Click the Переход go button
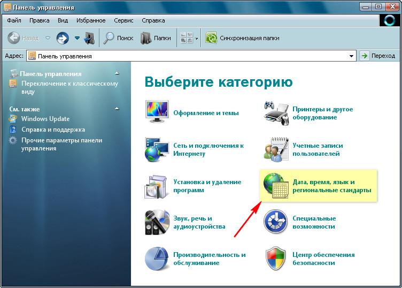The height and width of the screenshot is (288, 402). click(x=378, y=56)
